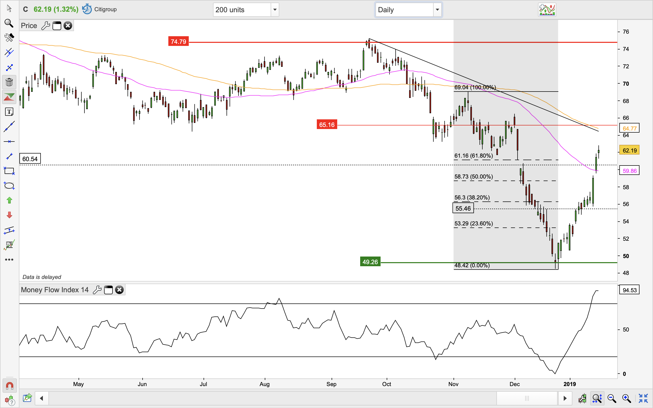Click the 200 units input field
653x408 pixels.
(x=242, y=10)
